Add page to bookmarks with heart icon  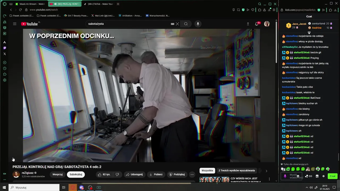(x=253, y=10)
